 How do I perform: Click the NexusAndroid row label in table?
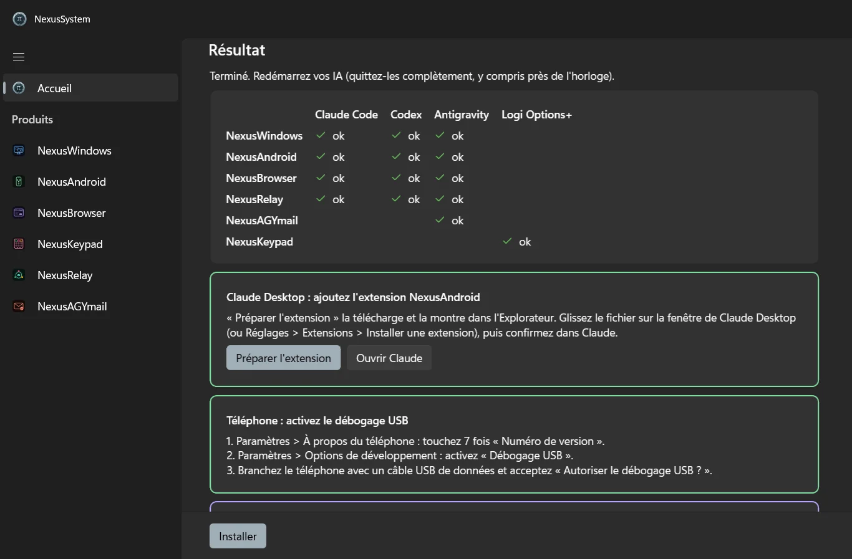[261, 157]
